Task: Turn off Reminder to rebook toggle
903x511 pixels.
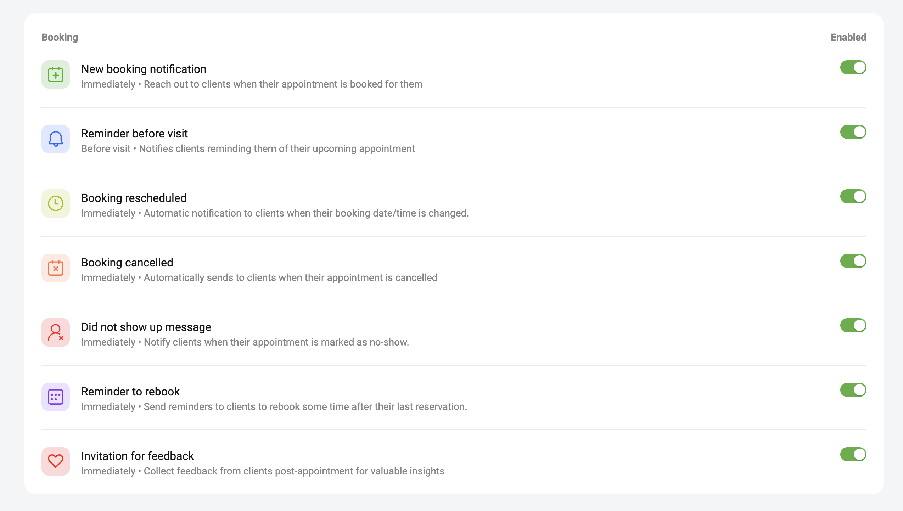Action: tap(853, 390)
